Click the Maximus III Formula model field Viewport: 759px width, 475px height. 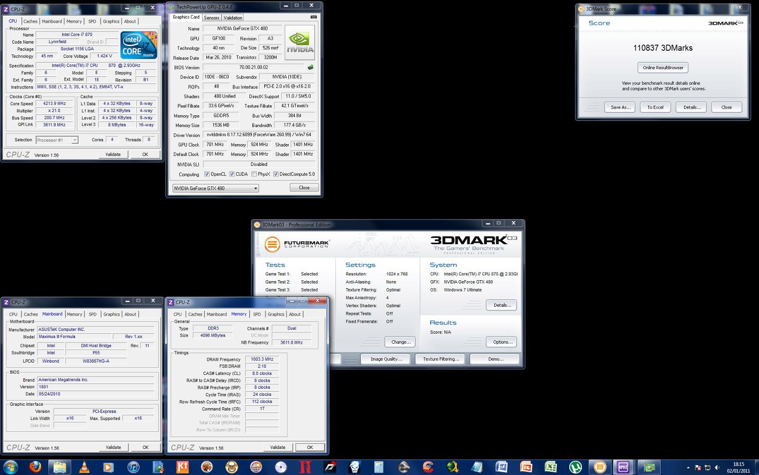(x=74, y=337)
